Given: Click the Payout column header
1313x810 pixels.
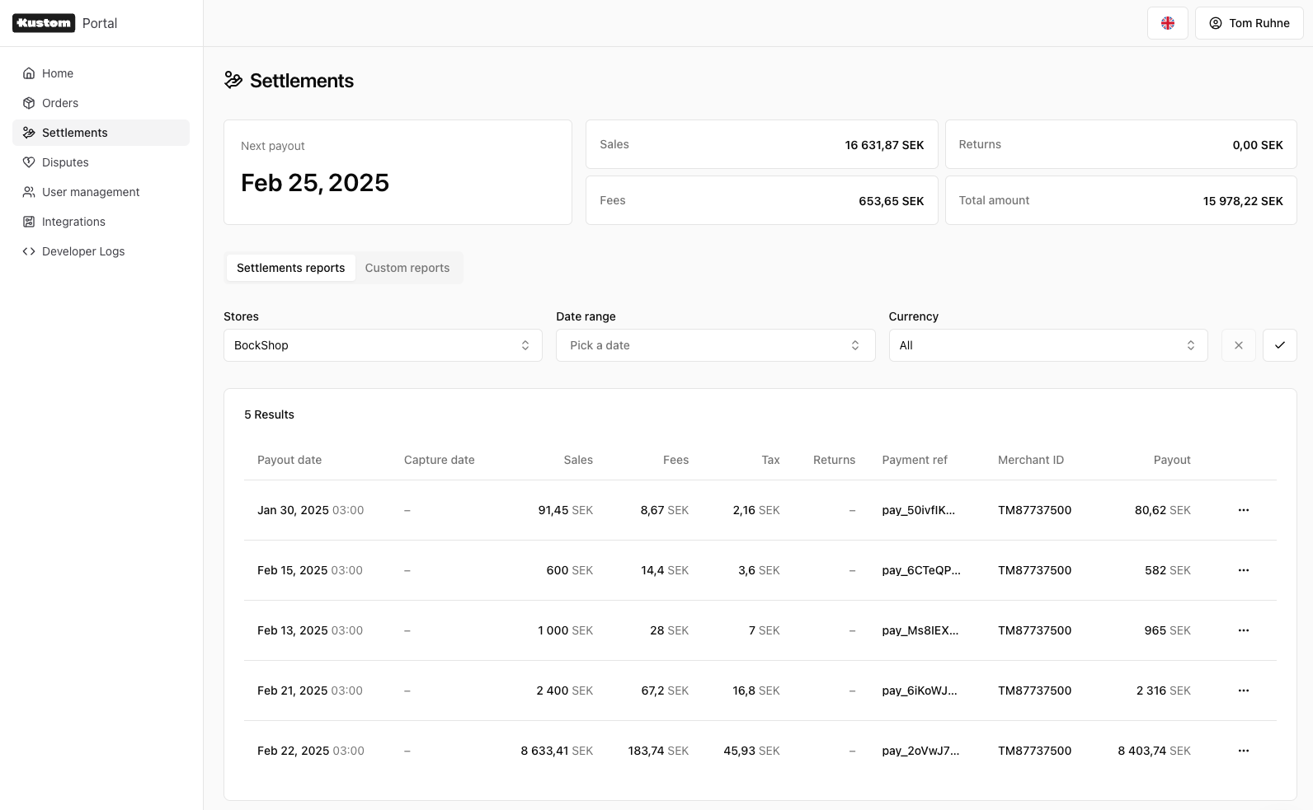Looking at the screenshot, I should tap(1172, 460).
